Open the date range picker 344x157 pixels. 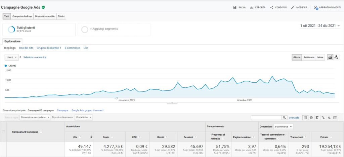pos(320,26)
